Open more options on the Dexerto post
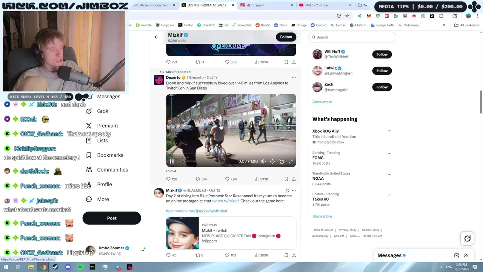This screenshot has height=272, width=483. 294,77
